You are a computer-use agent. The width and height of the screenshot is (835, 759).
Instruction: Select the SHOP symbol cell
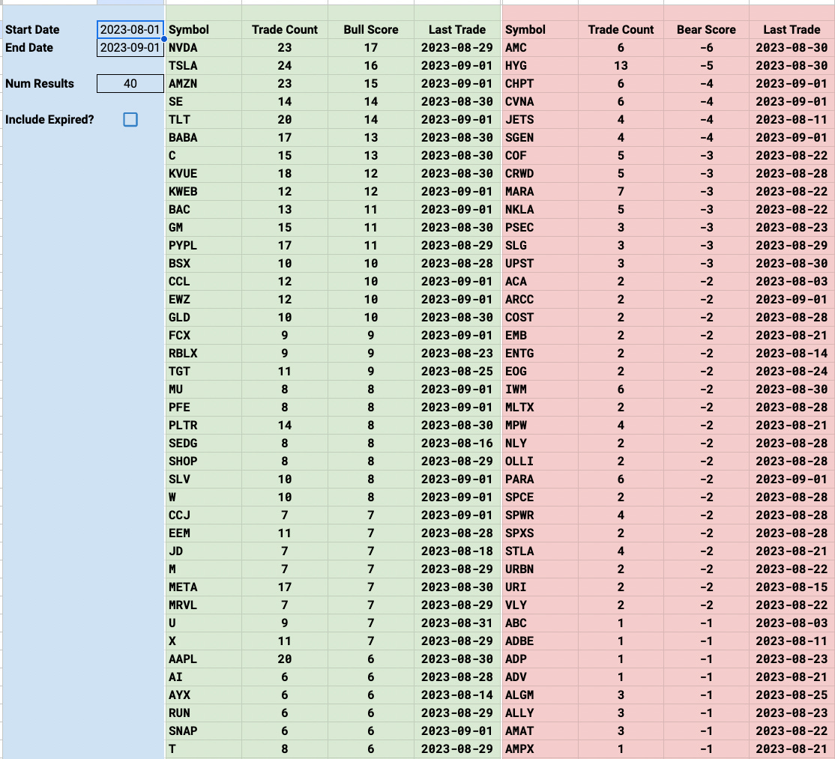tap(204, 462)
